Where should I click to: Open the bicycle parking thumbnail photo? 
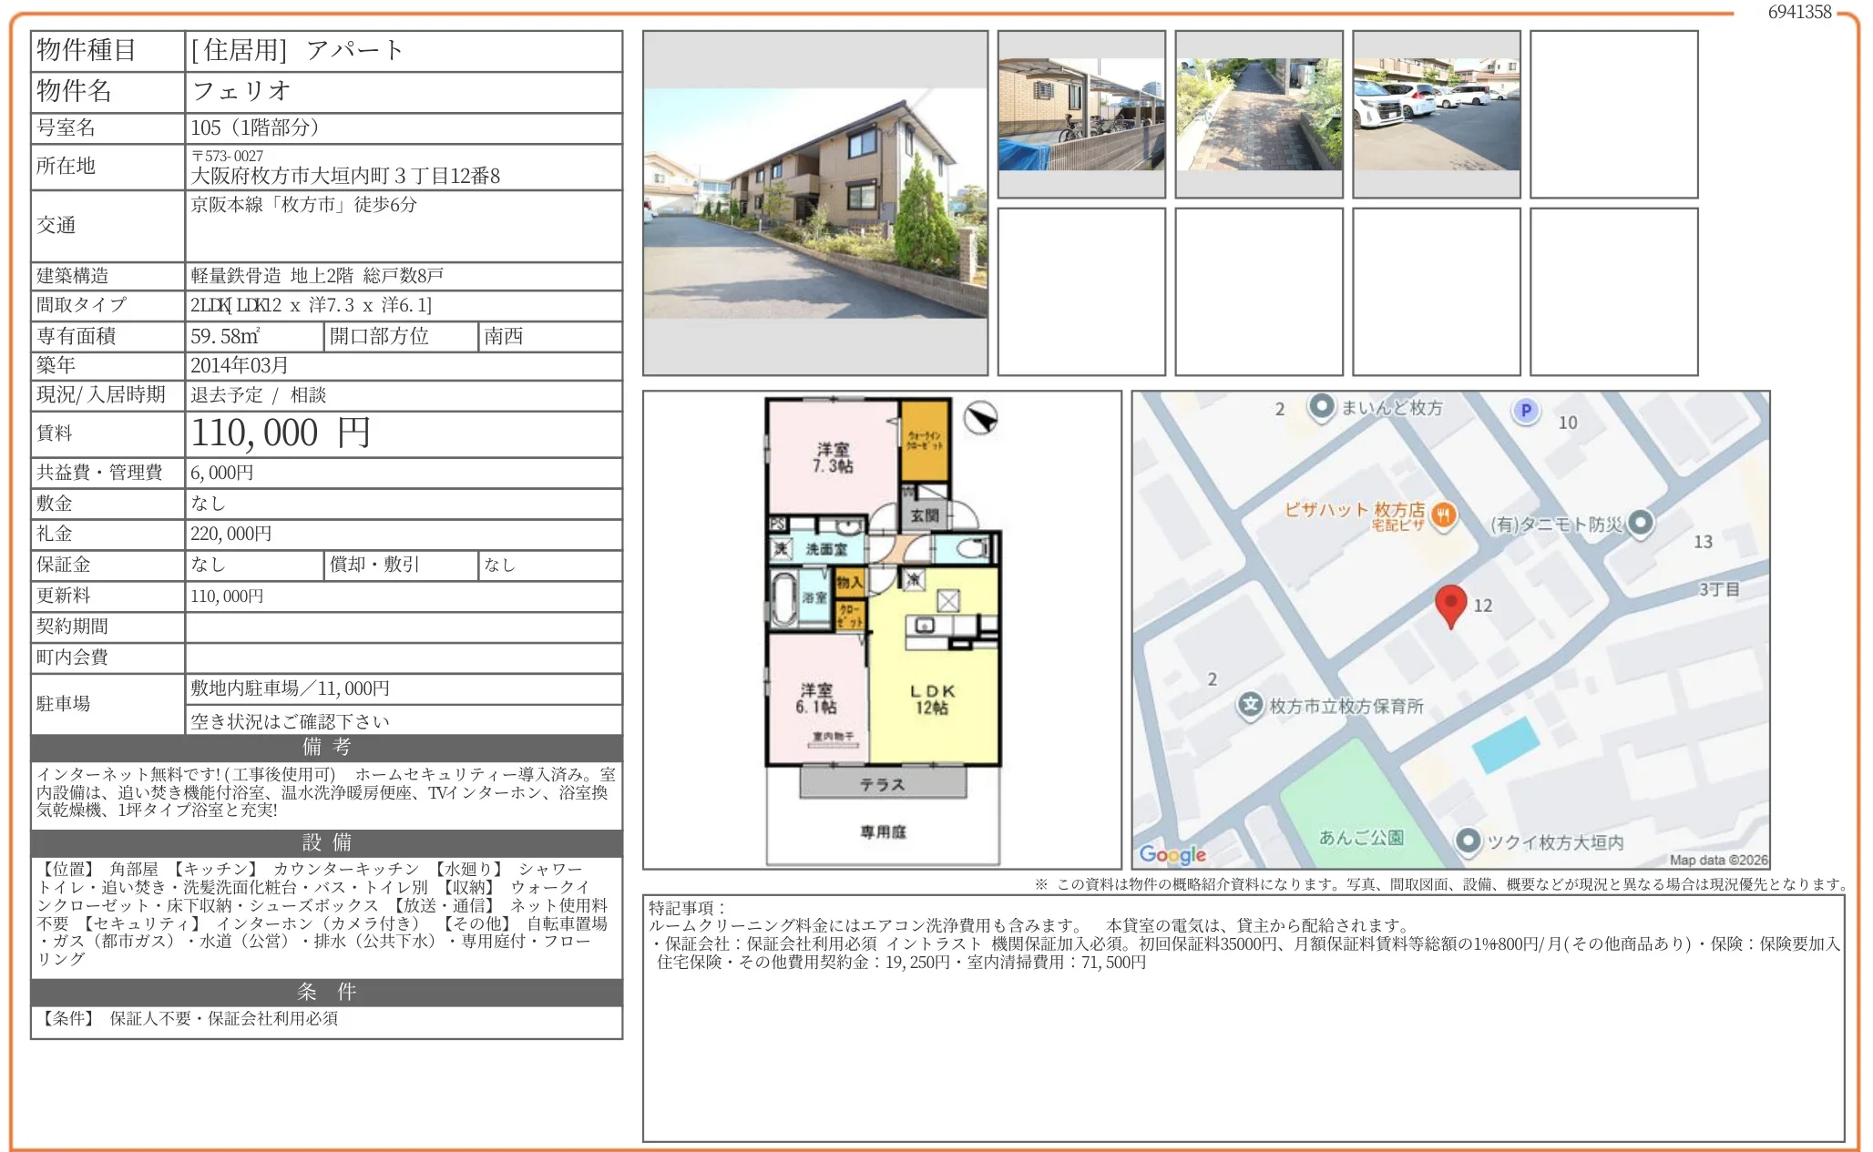(1081, 115)
